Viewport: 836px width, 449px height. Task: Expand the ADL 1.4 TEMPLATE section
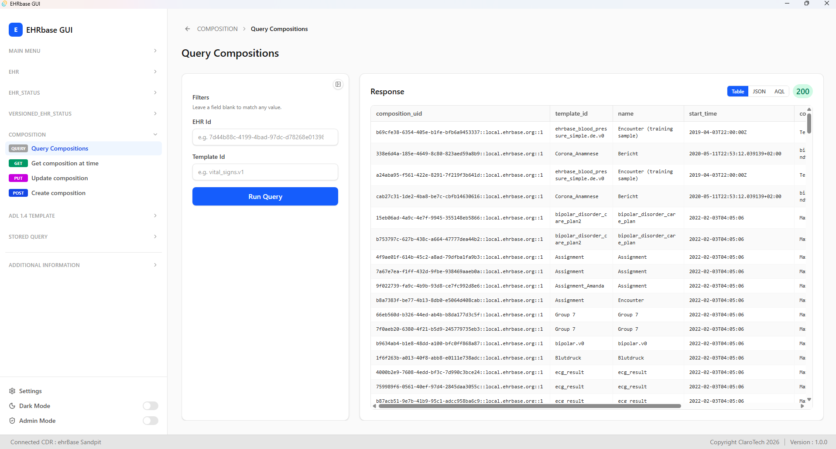point(83,216)
